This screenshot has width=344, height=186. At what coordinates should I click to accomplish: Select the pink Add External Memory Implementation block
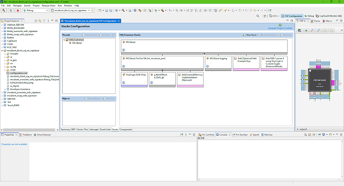pyautogui.click(x=190, y=79)
